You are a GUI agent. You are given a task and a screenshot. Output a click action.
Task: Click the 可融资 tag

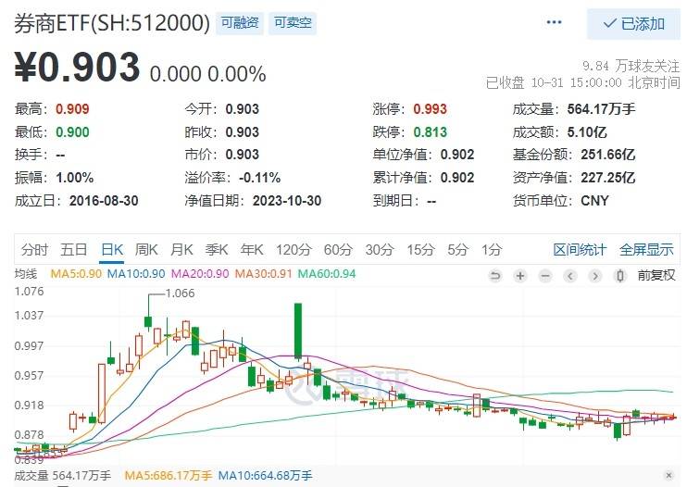coord(240,23)
